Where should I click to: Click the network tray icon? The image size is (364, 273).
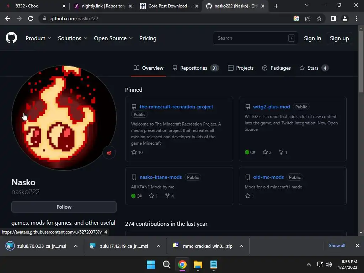click(320, 264)
